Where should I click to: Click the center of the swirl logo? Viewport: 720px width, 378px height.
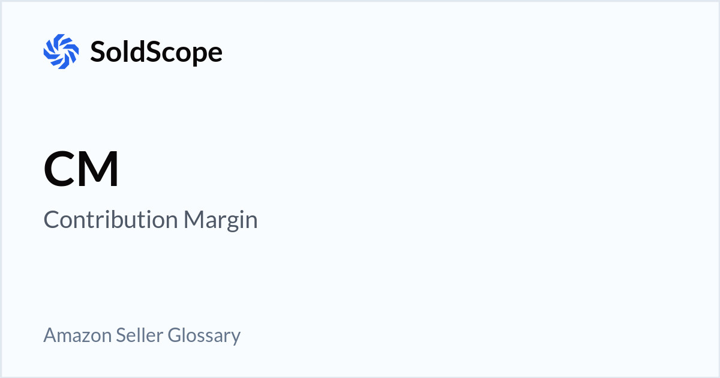(61, 52)
